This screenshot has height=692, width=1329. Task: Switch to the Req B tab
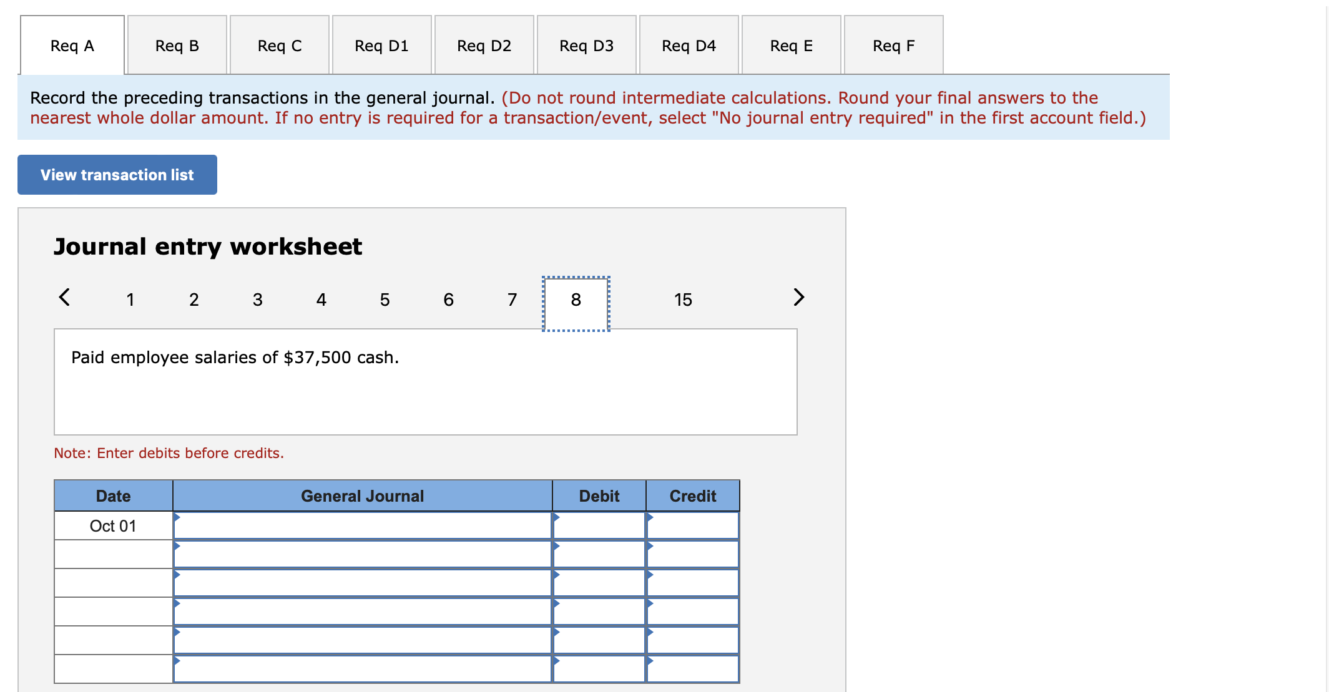177,45
